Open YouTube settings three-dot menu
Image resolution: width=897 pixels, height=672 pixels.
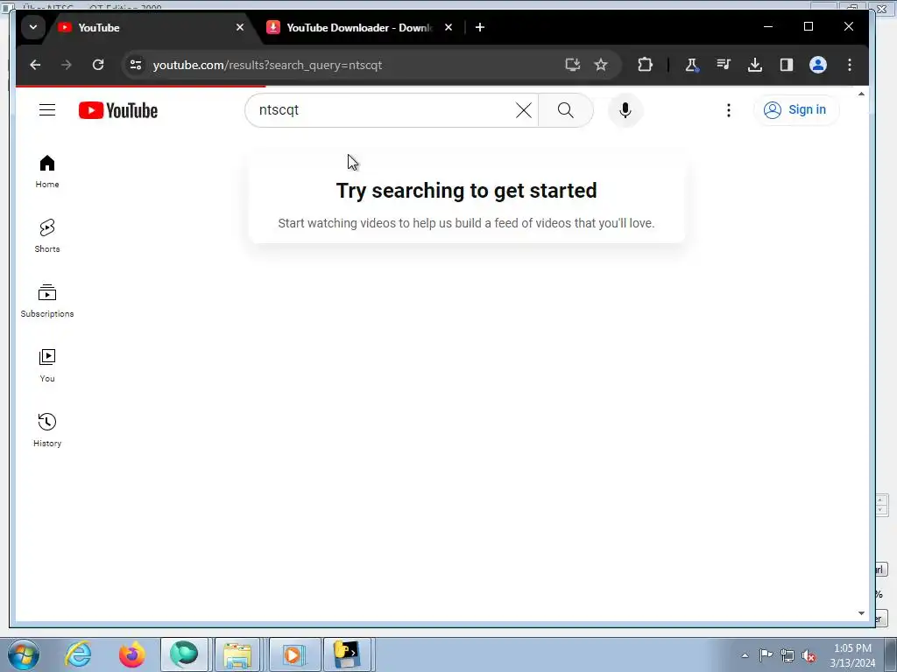728,110
